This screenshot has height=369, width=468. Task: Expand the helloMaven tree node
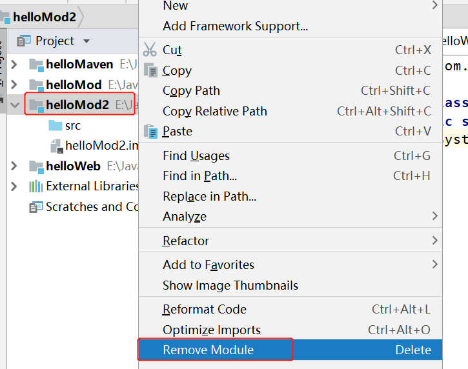pyautogui.click(x=14, y=65)
